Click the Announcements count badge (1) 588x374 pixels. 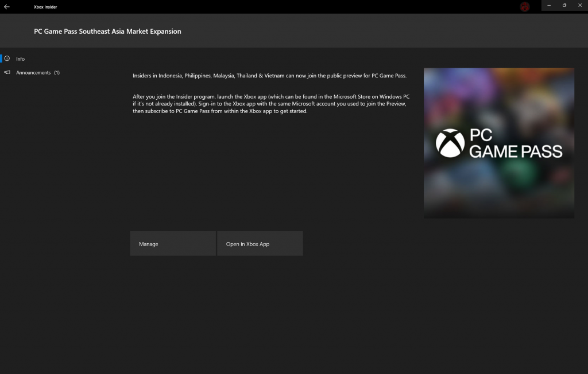57,73
